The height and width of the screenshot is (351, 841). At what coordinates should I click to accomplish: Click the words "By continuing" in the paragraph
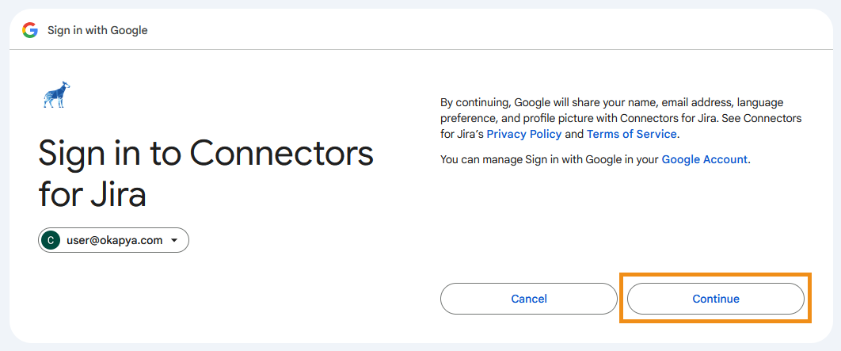click(x=474, y=103)
